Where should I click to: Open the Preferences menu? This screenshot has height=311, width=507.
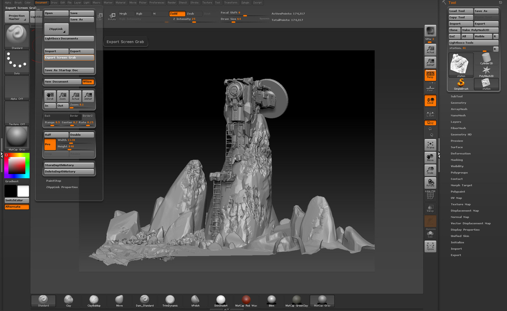click(157, 3)
